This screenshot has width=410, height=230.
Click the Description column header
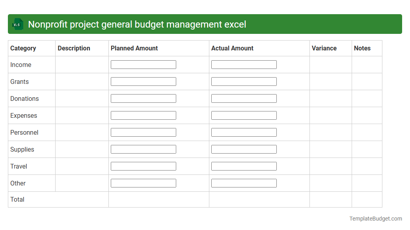click(x=74, y=48)
